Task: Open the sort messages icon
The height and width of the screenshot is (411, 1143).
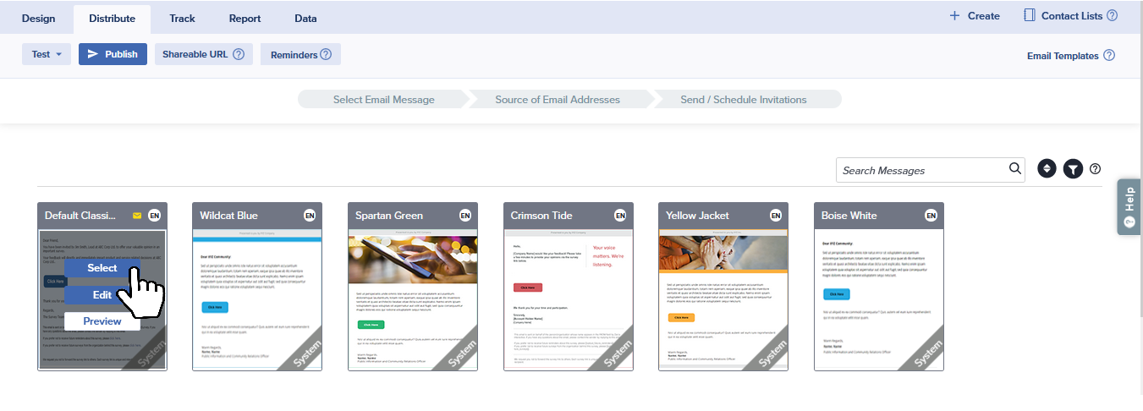Action: click(x=1047, y=169)
